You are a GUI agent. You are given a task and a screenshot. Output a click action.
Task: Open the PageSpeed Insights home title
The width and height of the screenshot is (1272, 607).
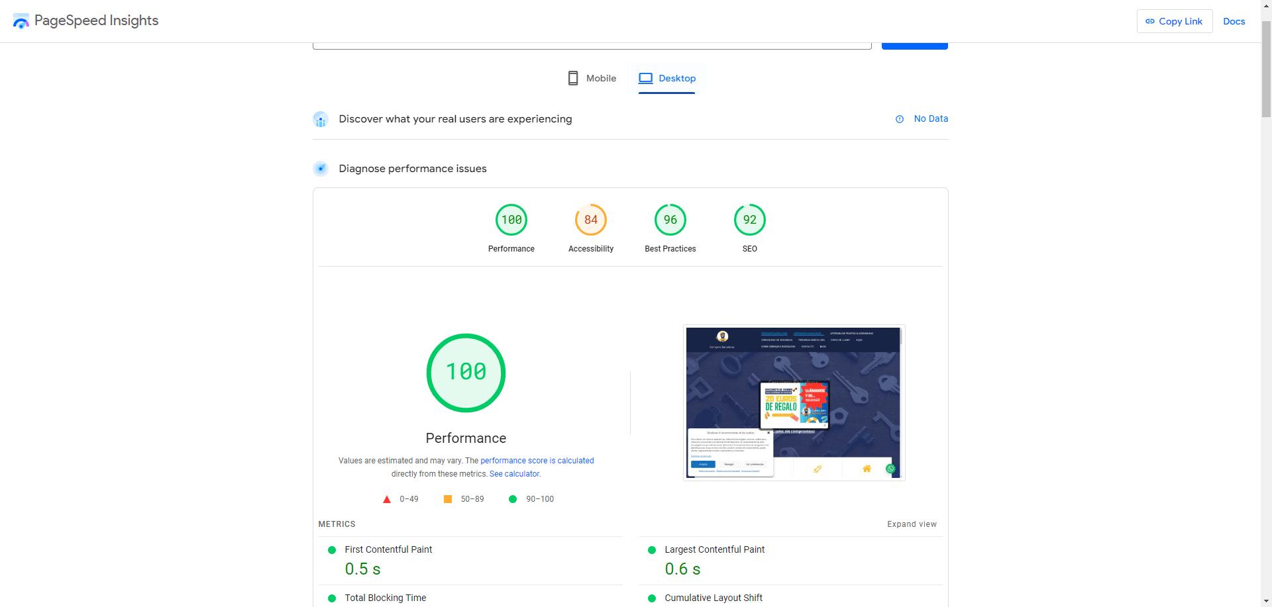pyautogui.click(x=96, y=21)
